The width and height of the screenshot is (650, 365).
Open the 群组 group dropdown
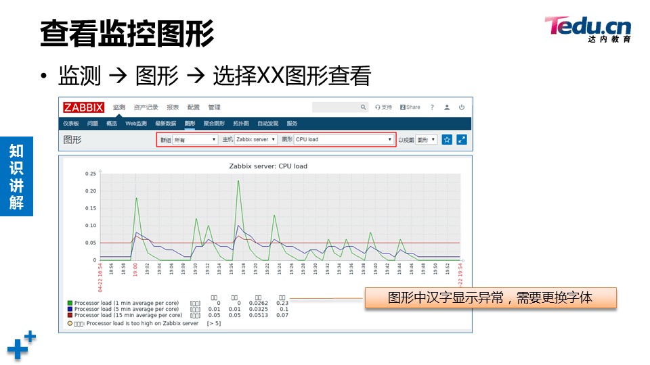click(x=195, y=140)
